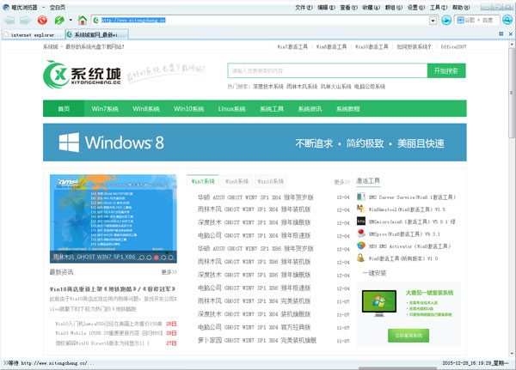Click the 电脑公司系统 hot search link
Screen dimensions: 516x370
point(370,87)
